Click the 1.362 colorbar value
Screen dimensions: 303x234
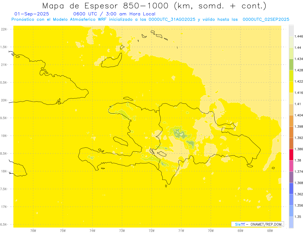click(299, 194)
